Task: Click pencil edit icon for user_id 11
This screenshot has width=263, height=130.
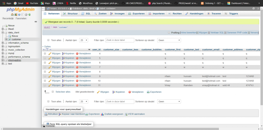Action: (x=50, y=85)
